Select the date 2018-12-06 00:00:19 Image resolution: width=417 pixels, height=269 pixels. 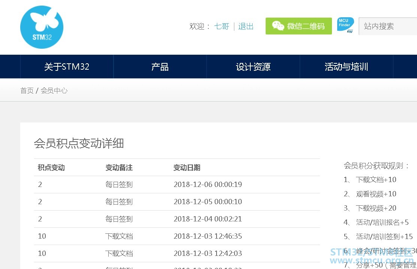tap(208, 184)
